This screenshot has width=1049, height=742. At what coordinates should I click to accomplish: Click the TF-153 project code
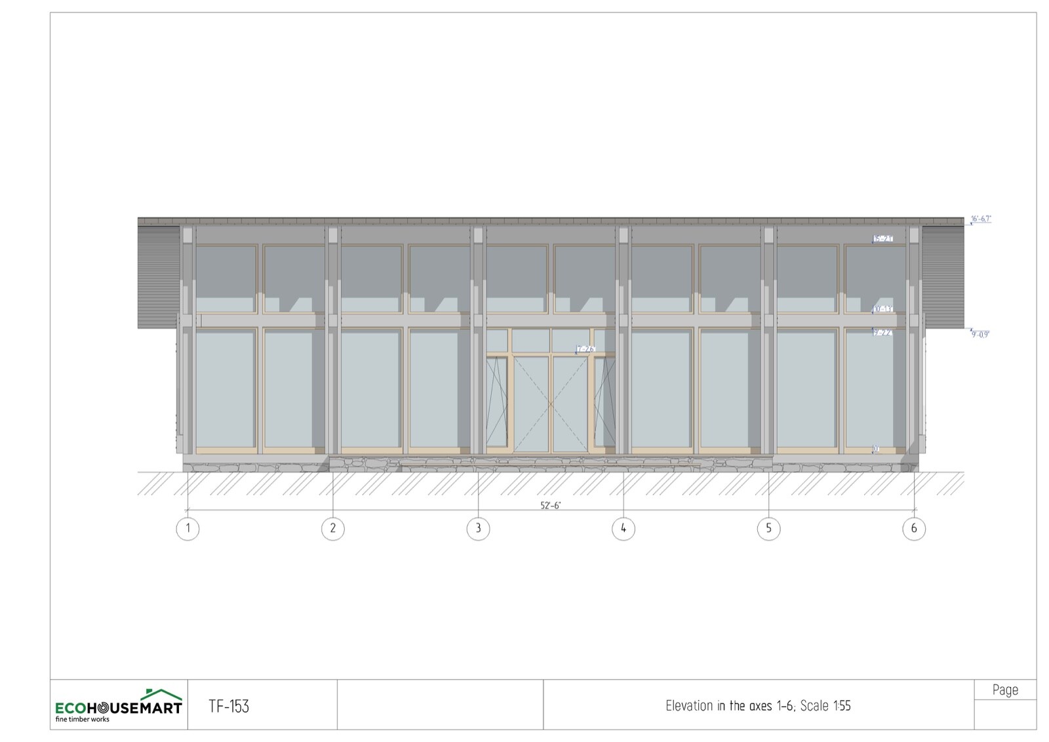229,706
